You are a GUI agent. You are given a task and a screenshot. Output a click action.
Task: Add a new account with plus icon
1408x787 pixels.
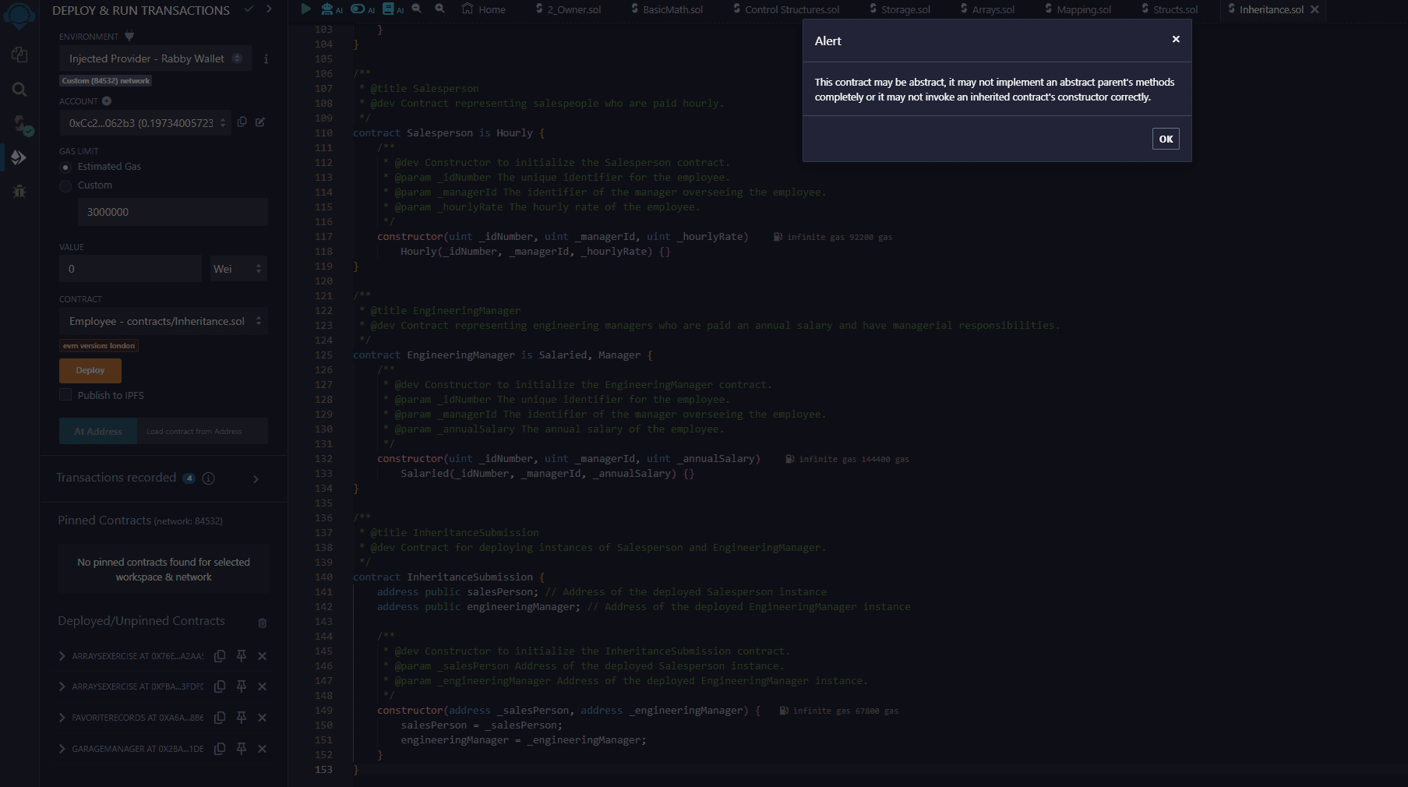point(107,101)
